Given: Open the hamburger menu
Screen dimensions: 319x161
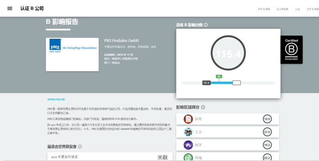Looking at the screenshot, I should (10, 8).
